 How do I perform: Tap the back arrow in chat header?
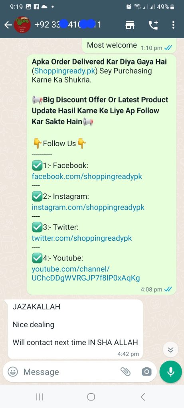pyautogui.click(x=8, y=25)
